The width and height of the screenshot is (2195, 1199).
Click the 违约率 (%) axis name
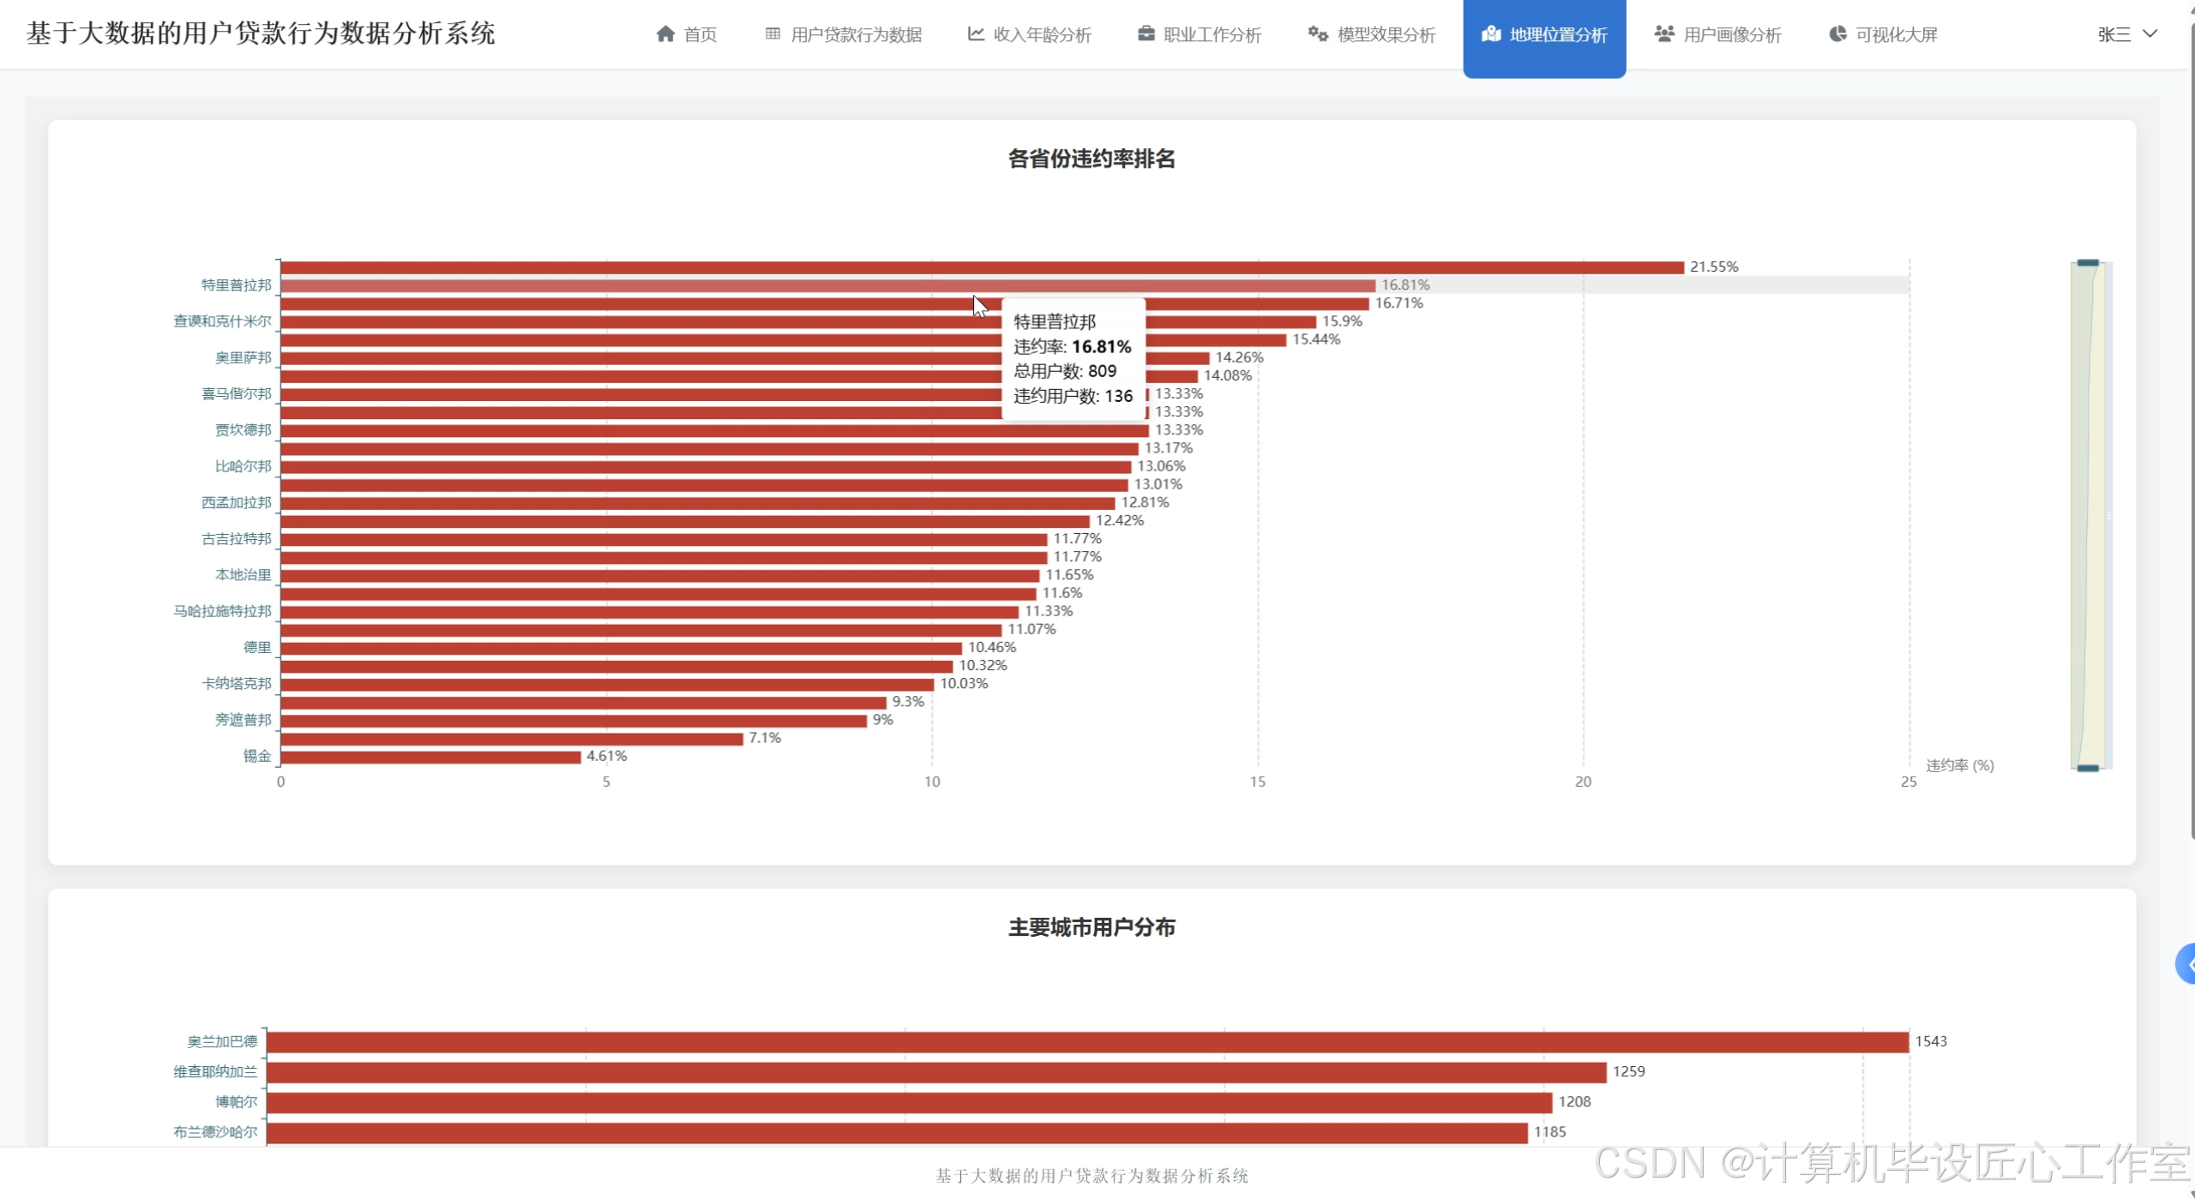click(1960, 765)
